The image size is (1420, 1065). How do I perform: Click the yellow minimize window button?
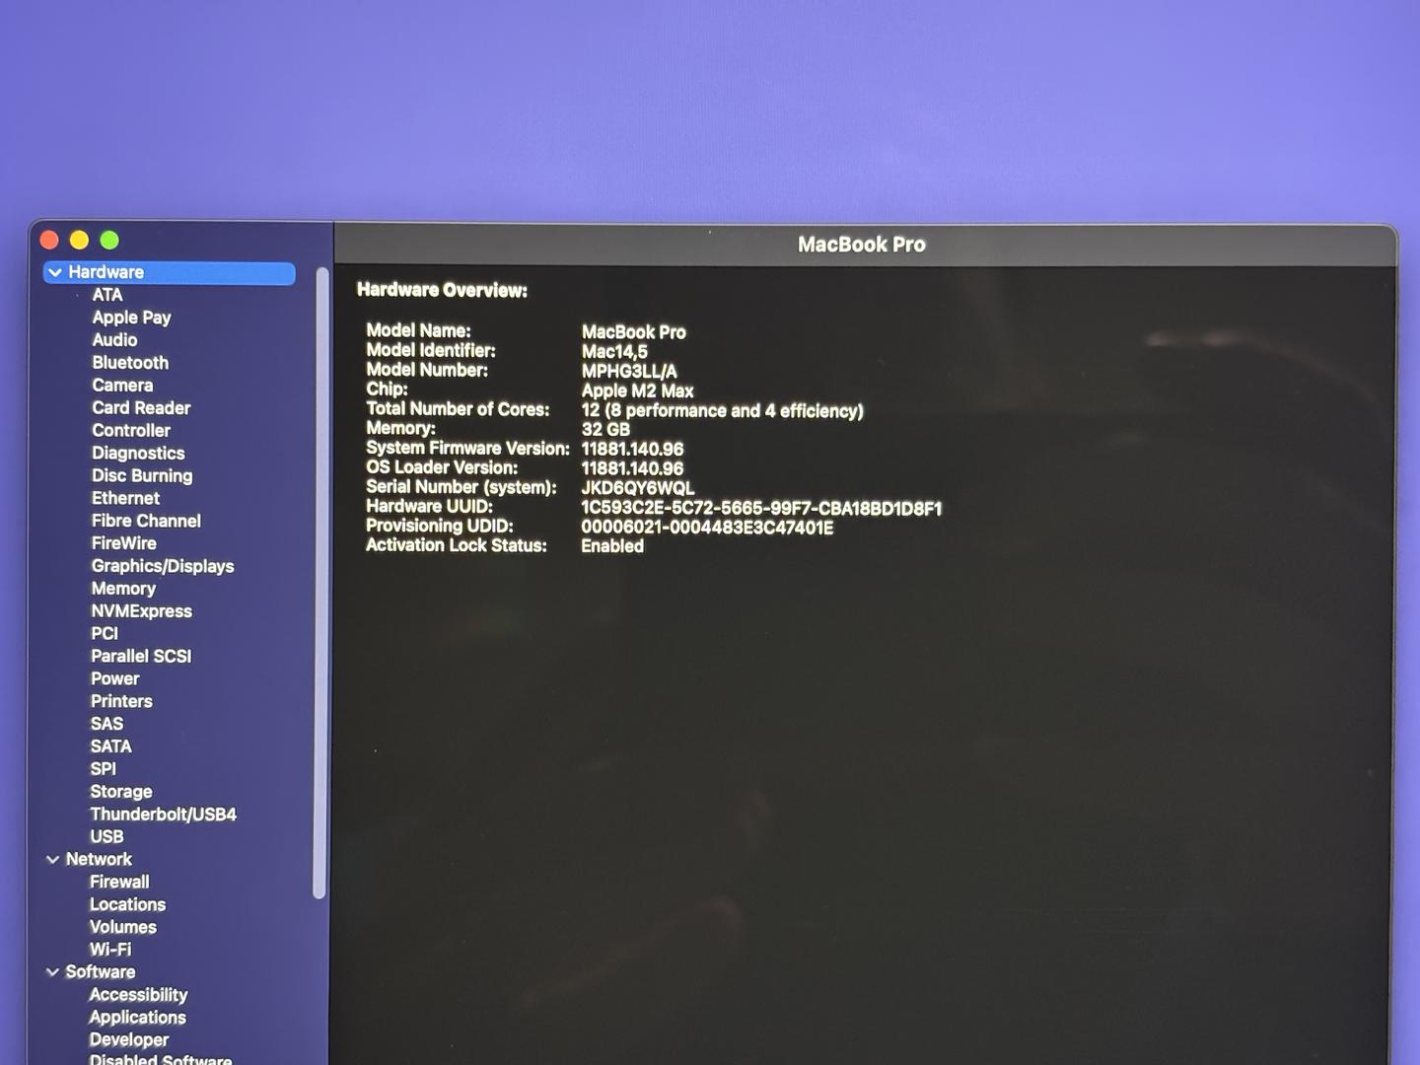click(80, 241)
